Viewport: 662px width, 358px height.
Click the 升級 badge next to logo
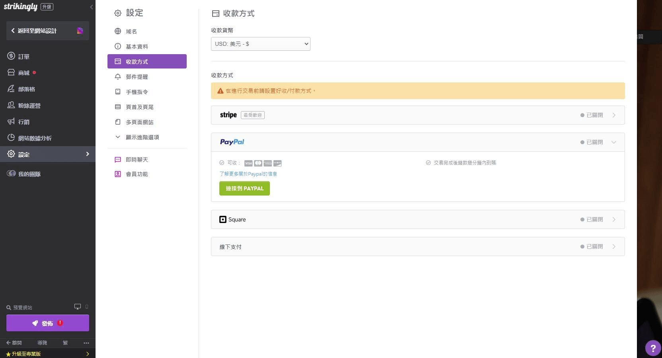point(47,7)
